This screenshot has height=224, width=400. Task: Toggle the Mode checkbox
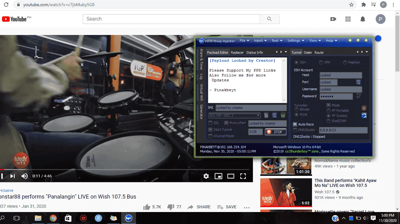[328, 105]
